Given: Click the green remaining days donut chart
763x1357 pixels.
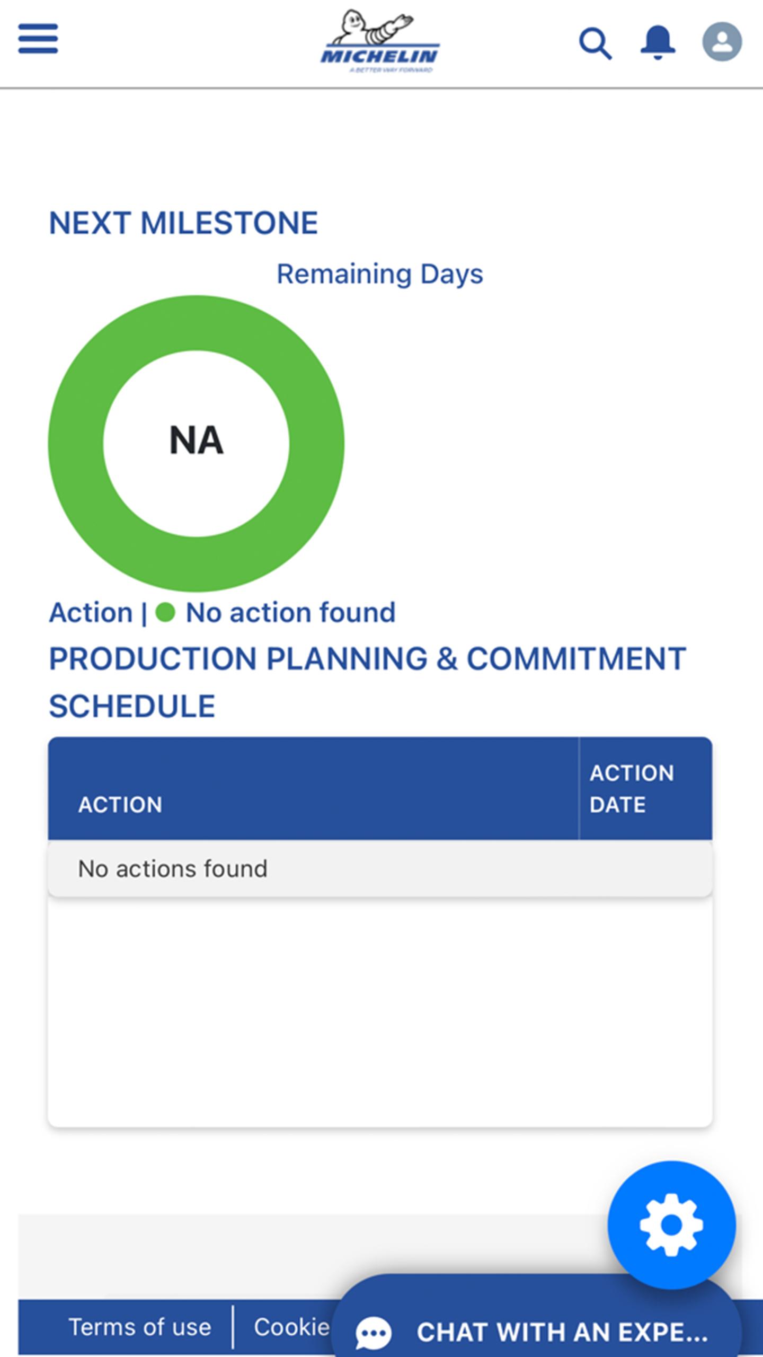Looking at the screenshot, I should click(196, 443).
